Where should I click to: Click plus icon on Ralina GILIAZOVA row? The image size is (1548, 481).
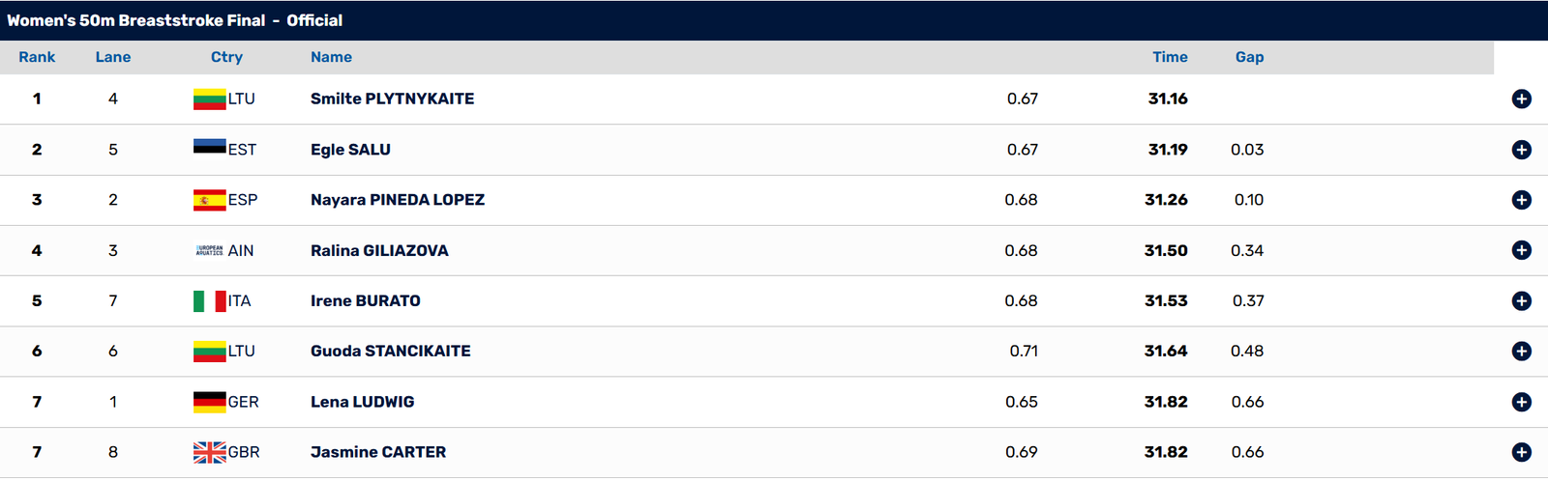[x=1521, y=250]
